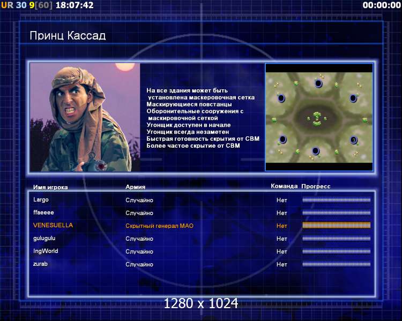Select player name zurab

(40, 264)
